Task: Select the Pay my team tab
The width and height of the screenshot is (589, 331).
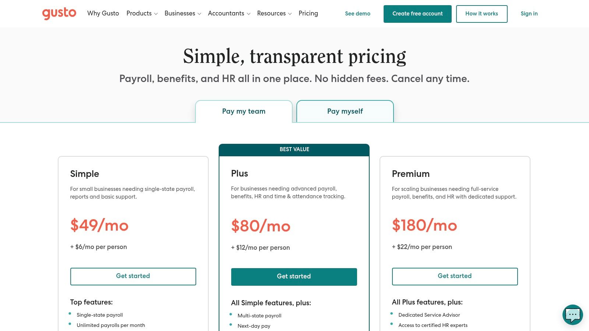Action: tap(243, 111)
